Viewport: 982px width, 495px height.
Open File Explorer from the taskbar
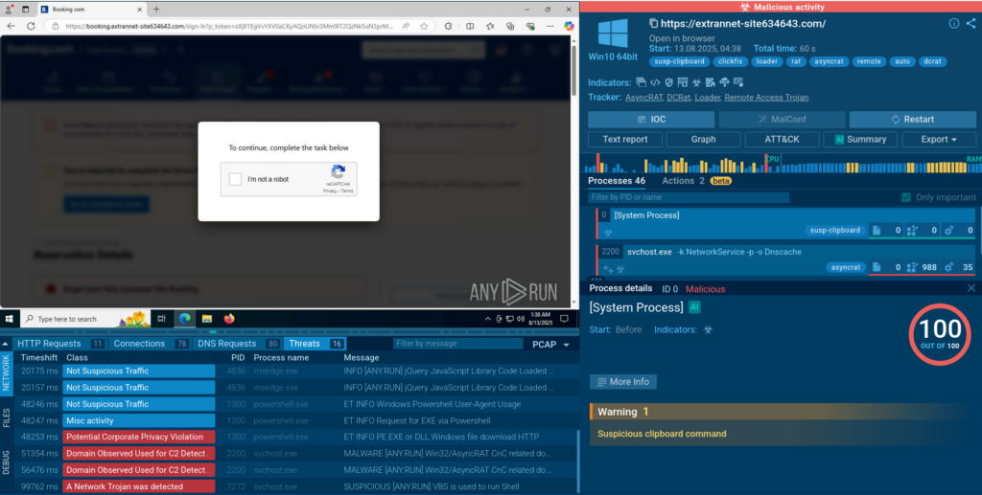pyautogui.click(x=207, y=319)
